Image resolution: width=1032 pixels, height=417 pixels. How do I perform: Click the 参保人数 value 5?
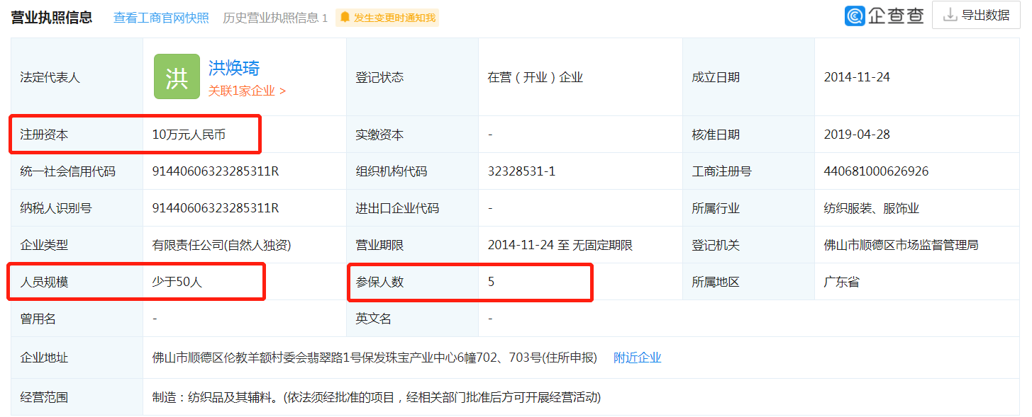point(491,282)
